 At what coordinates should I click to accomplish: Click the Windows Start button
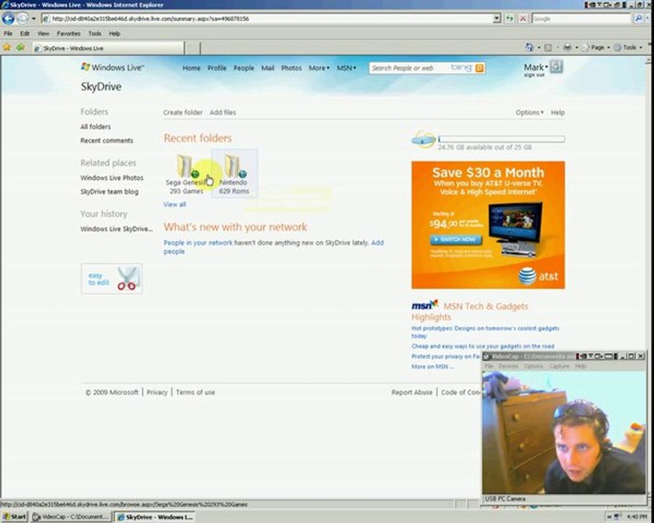(x=15, y=516)
